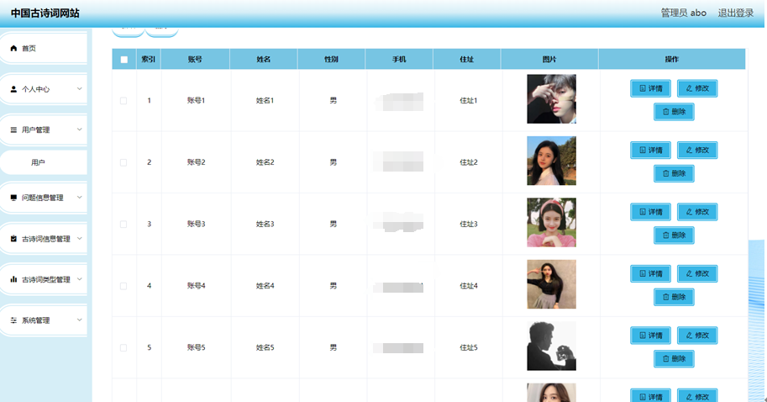Click the person icon beside 个人中心

tap(13, 89)
